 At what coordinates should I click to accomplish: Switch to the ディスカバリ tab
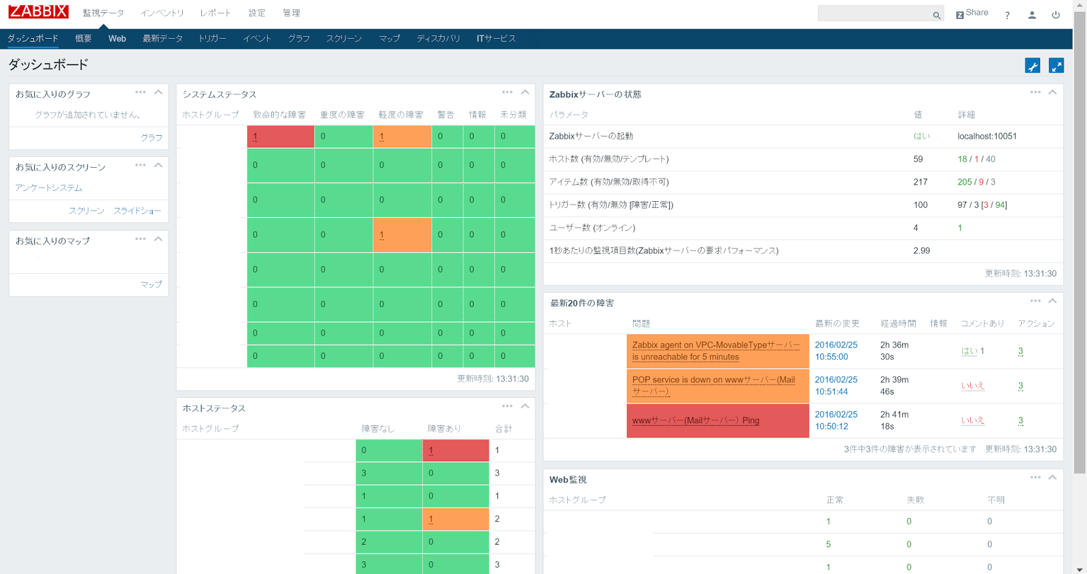point(438,39)
